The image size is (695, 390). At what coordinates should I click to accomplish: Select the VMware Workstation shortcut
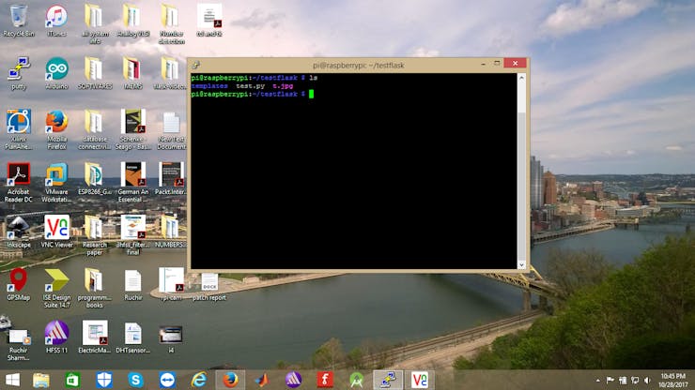pyautogui.click(x=56, y=182)
